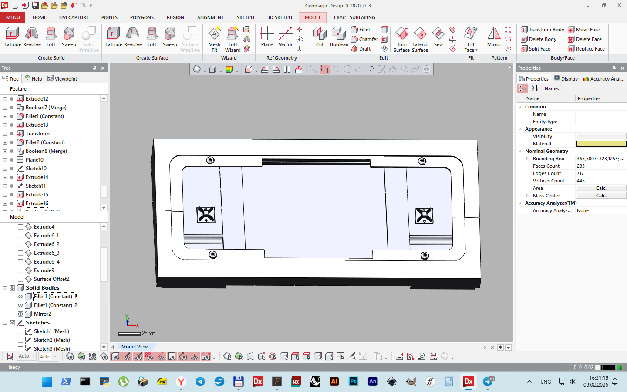The image size is (627, 392).
Task: Choose the Transform Body command
Action: 543,30
